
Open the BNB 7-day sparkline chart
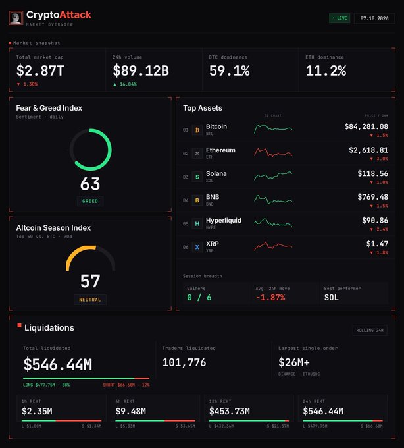pyautogui.click(x=273, y=199)
